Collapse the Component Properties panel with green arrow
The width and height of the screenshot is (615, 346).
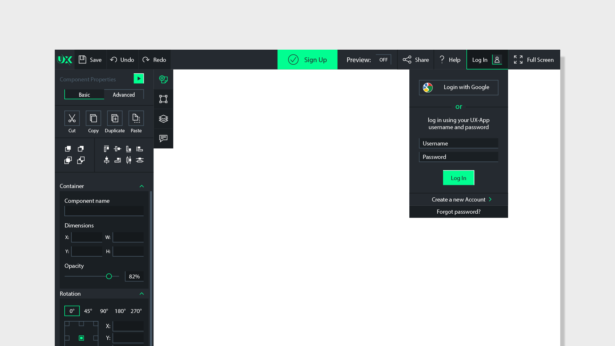139,78
